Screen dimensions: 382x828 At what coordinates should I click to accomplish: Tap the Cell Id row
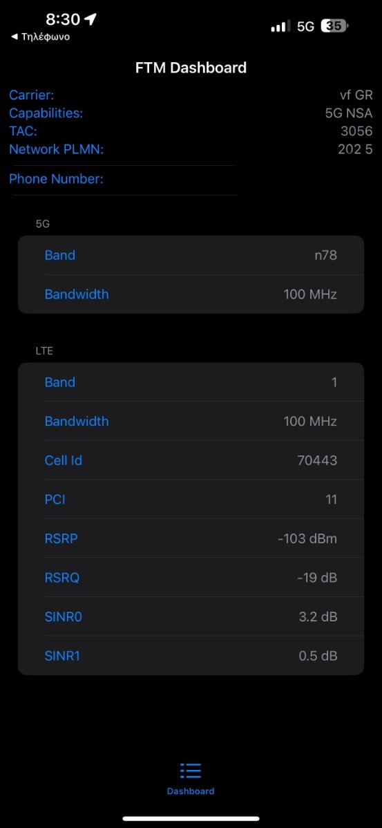[191, 460]
